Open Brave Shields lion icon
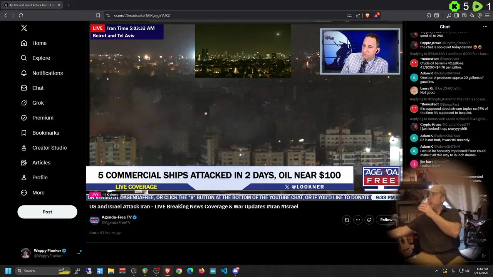Screen dimensions: 493x277 [367, 15]
